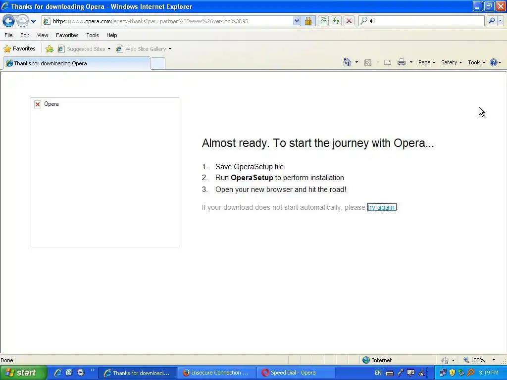507x380 pixels.
Task: Click Add to Favorites Bar star icon
Action: click(50, 49)
